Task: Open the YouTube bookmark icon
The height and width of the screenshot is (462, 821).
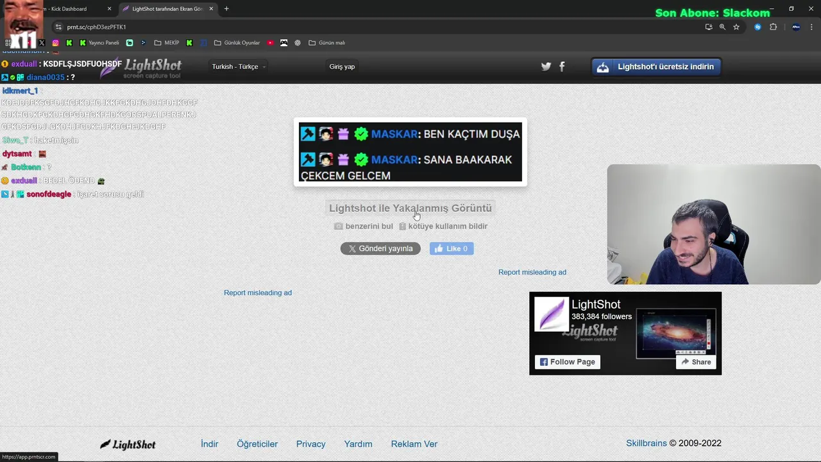Action: (x=271, y=43)
